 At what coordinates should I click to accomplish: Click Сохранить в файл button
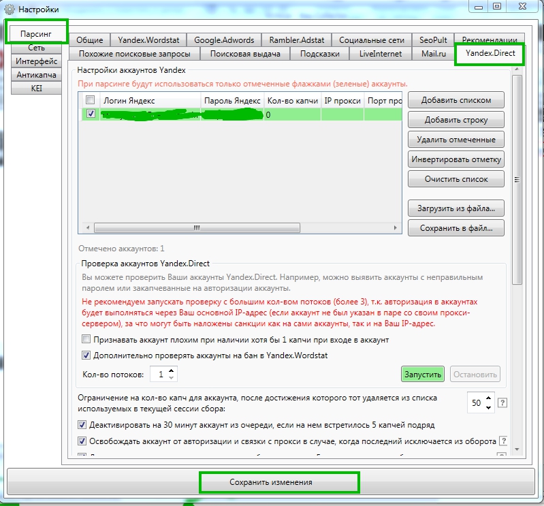click(x=456, y=228)
